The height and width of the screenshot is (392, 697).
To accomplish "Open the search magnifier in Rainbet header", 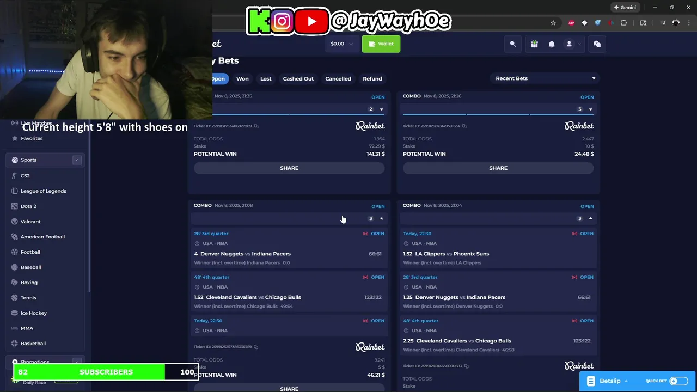I will tap(512, 44).
